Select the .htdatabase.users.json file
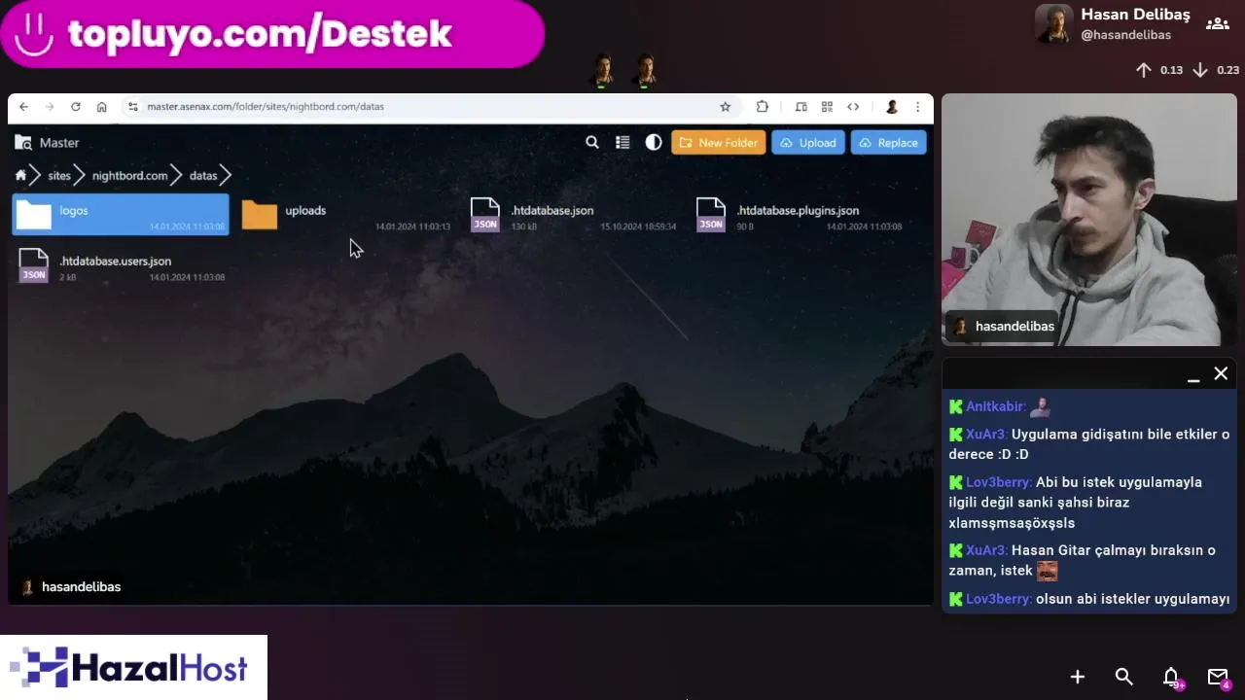The height and width of the screenshot is (700, 1245). (x=121, y=265)
